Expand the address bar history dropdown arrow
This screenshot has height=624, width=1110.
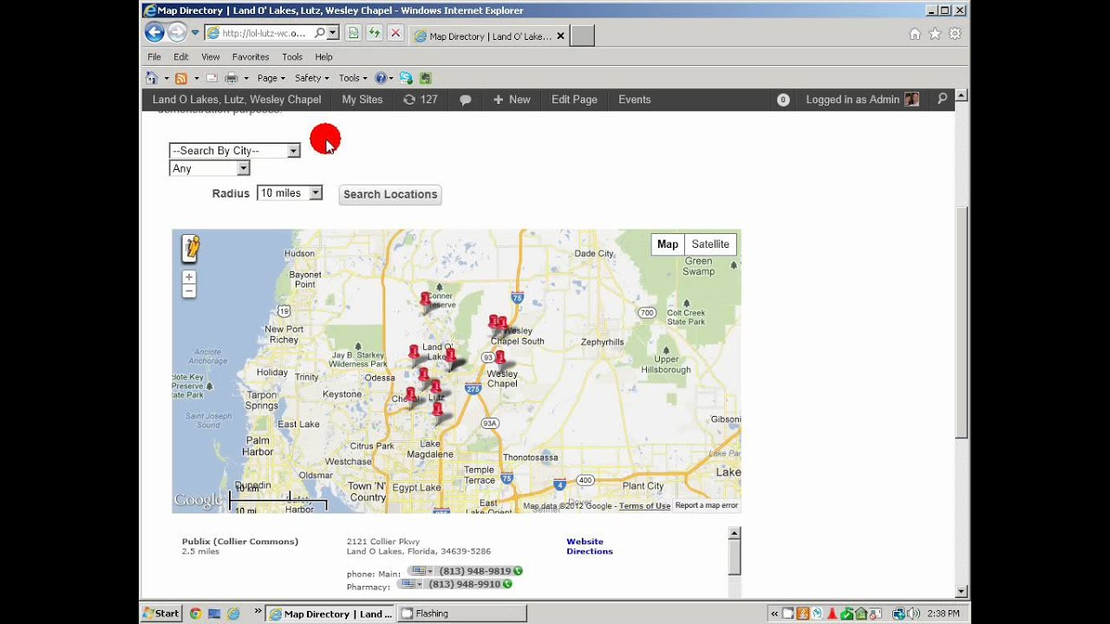coord(334,33)
